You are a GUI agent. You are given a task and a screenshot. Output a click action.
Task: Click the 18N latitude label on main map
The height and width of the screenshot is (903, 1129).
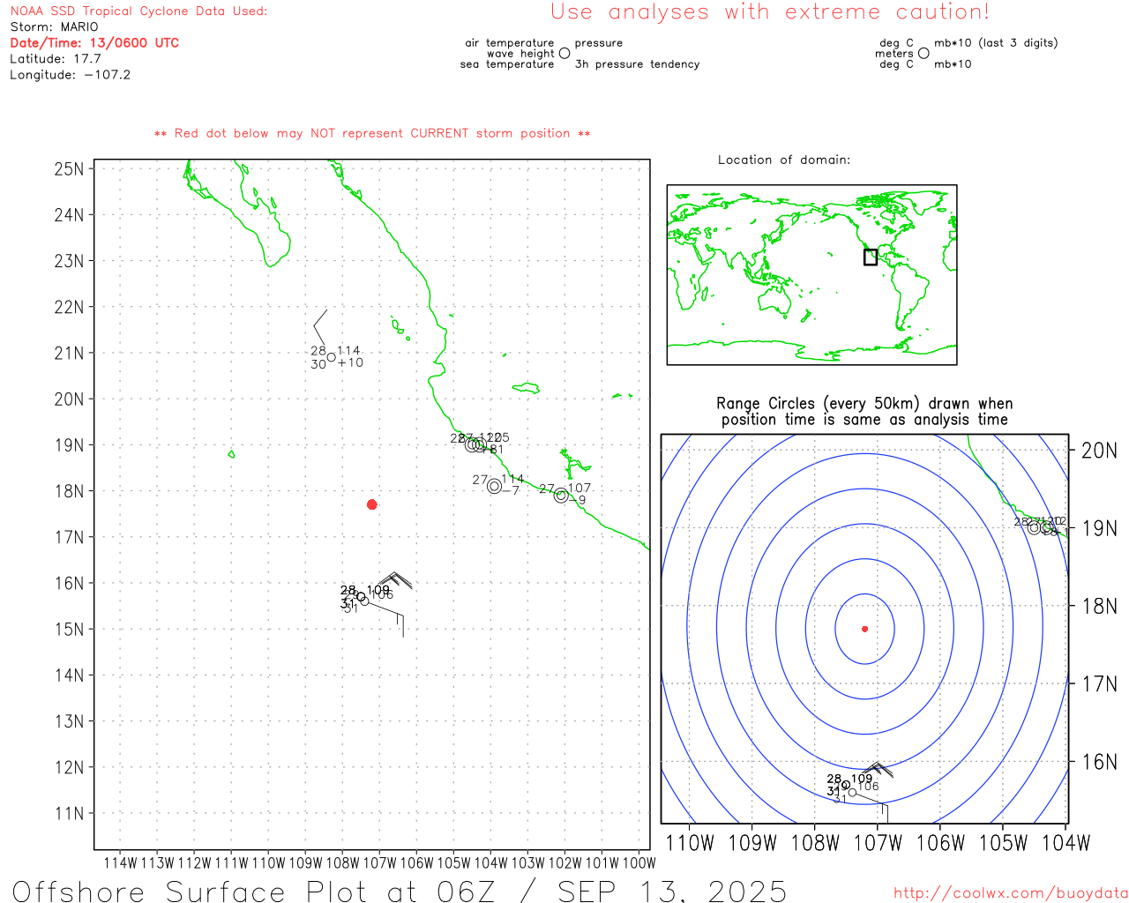69,491
